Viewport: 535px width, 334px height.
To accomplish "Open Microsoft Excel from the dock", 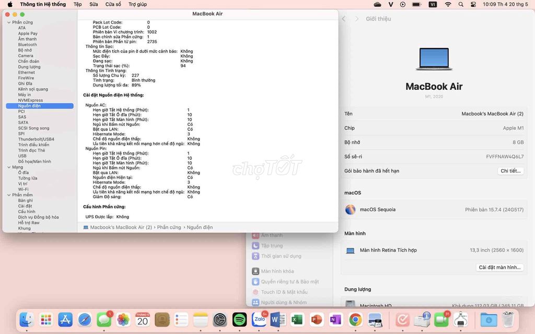I will click(x=297, y=320).
